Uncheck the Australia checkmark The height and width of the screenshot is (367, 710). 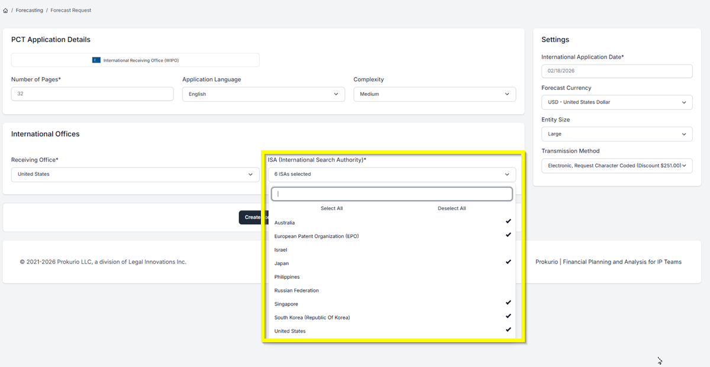508,221
